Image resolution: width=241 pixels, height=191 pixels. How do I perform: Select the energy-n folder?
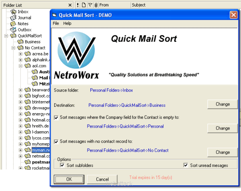(41, 114)
